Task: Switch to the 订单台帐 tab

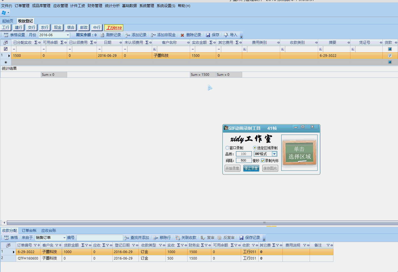Action: 29,230
